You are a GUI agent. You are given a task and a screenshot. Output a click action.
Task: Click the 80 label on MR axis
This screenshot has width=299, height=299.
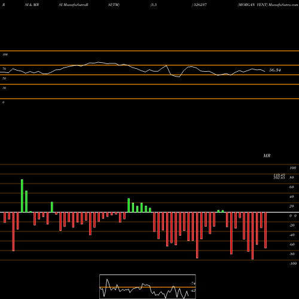point(291,178)
